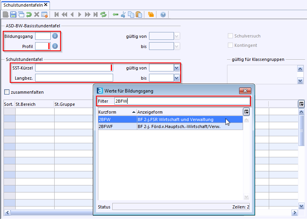Click the scissors cut icon
307x219 pixels.
click(x=123, y=14)
